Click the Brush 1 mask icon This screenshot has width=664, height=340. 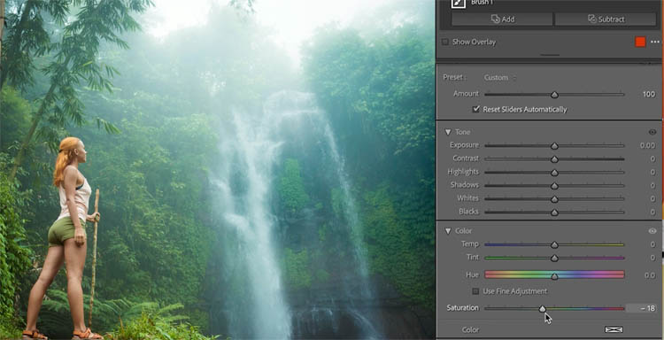pos(458,4)
